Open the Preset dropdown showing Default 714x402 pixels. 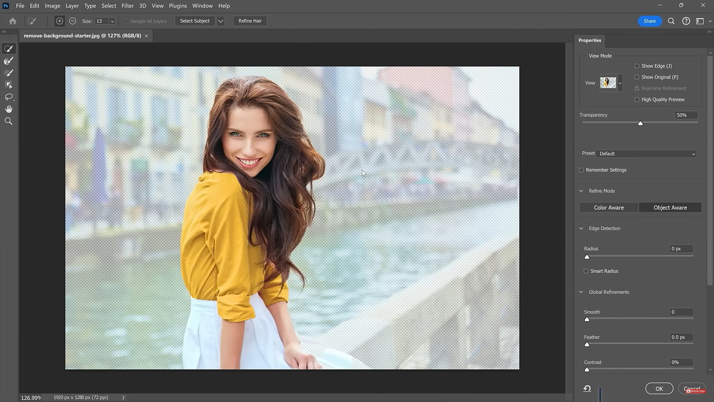click(x=647, y=154)
